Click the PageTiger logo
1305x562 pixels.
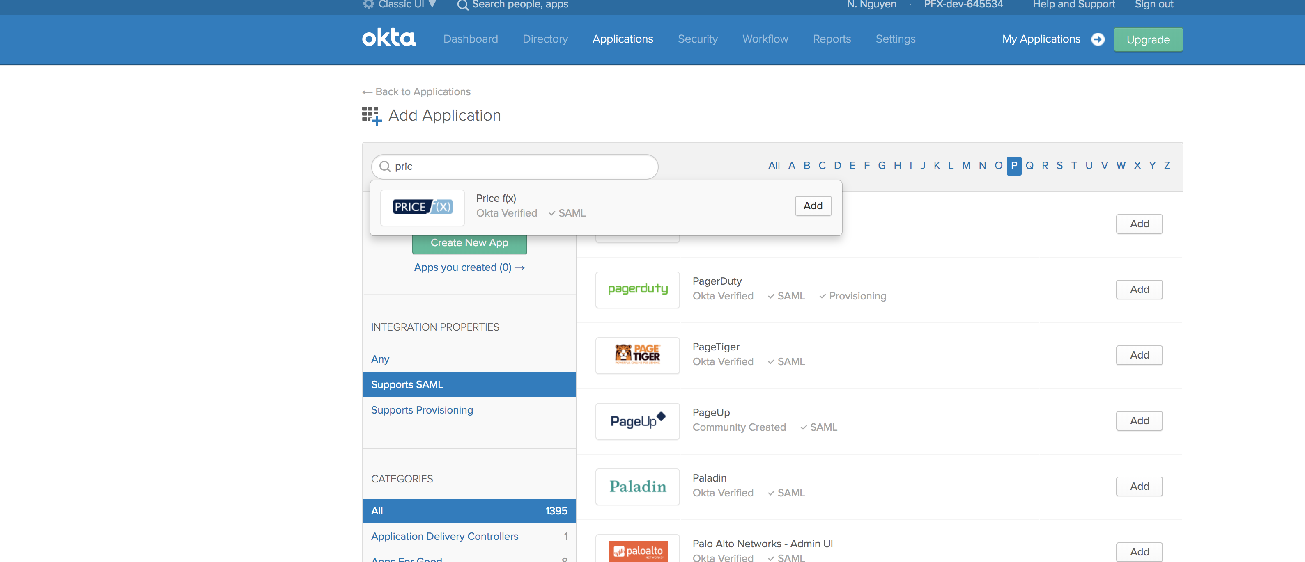637,355
